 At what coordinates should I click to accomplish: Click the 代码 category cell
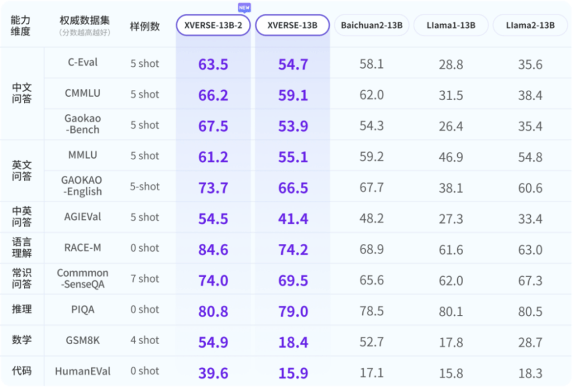(22, 371)
